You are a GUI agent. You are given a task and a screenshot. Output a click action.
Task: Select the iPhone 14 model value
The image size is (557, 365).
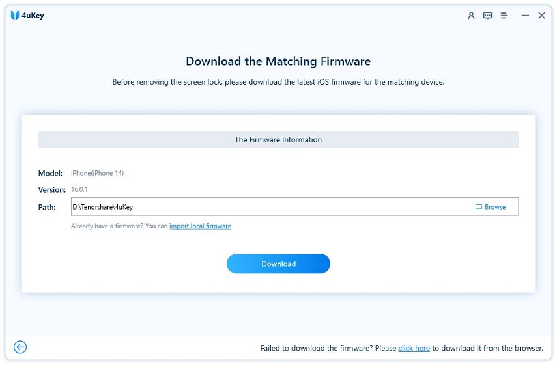(x=97, y=173)
